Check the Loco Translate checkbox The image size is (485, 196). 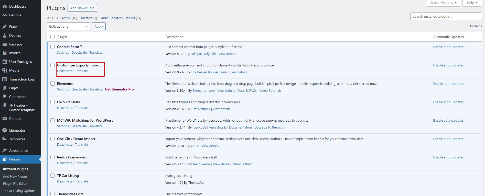(52, 102)
